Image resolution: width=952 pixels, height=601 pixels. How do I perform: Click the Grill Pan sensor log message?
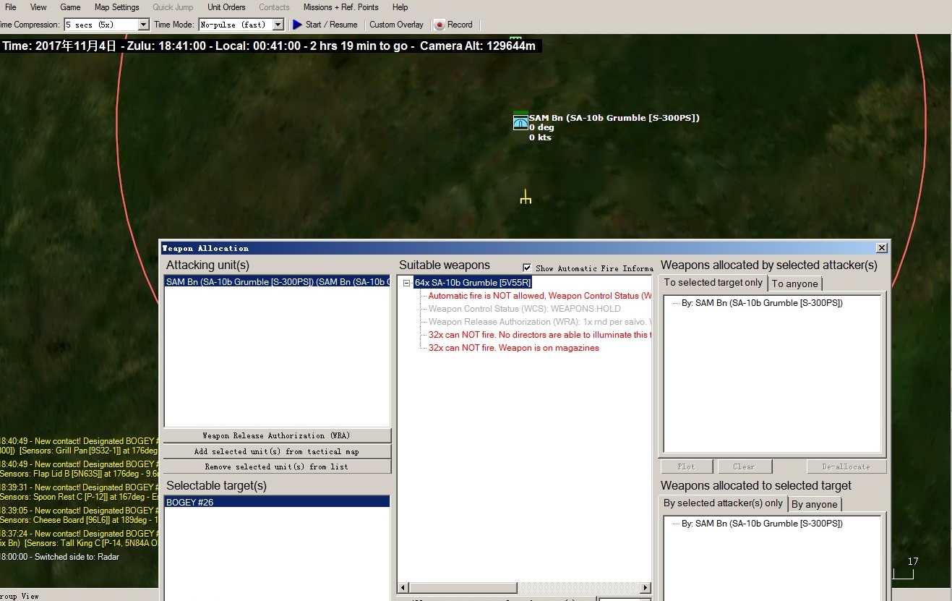pos(80,446)
